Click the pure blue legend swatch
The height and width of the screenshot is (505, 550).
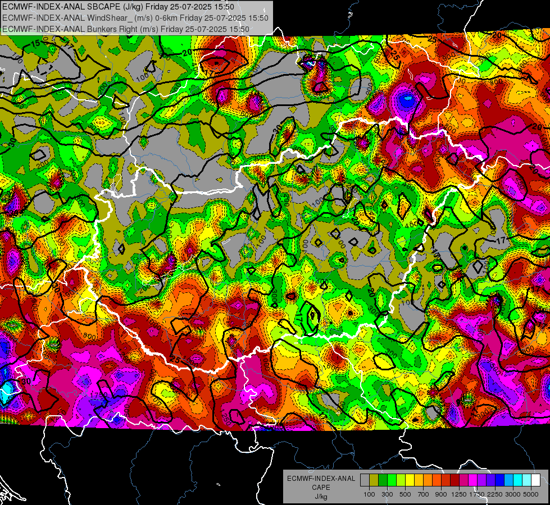point(500,480)
